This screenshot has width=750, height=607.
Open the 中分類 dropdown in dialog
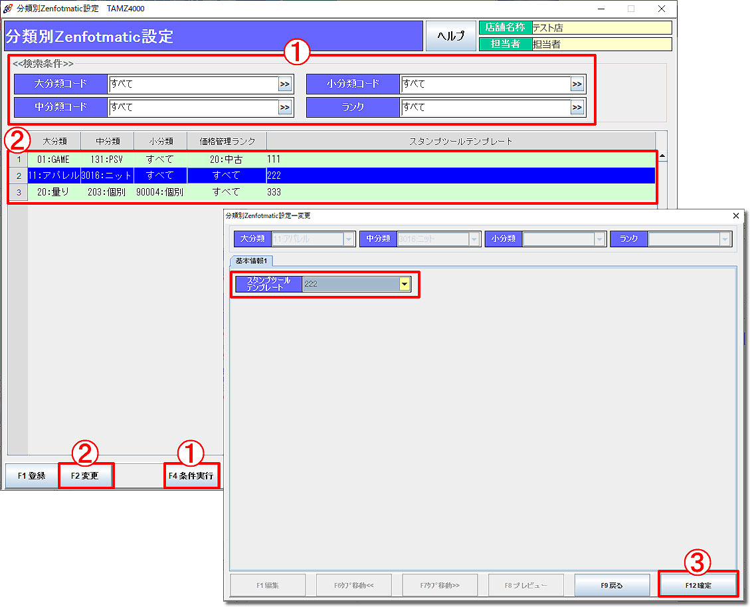pyautogui.click(x=474, y=239)
